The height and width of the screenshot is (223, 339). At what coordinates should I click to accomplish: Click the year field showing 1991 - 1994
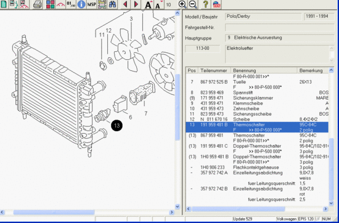(319, 17)
